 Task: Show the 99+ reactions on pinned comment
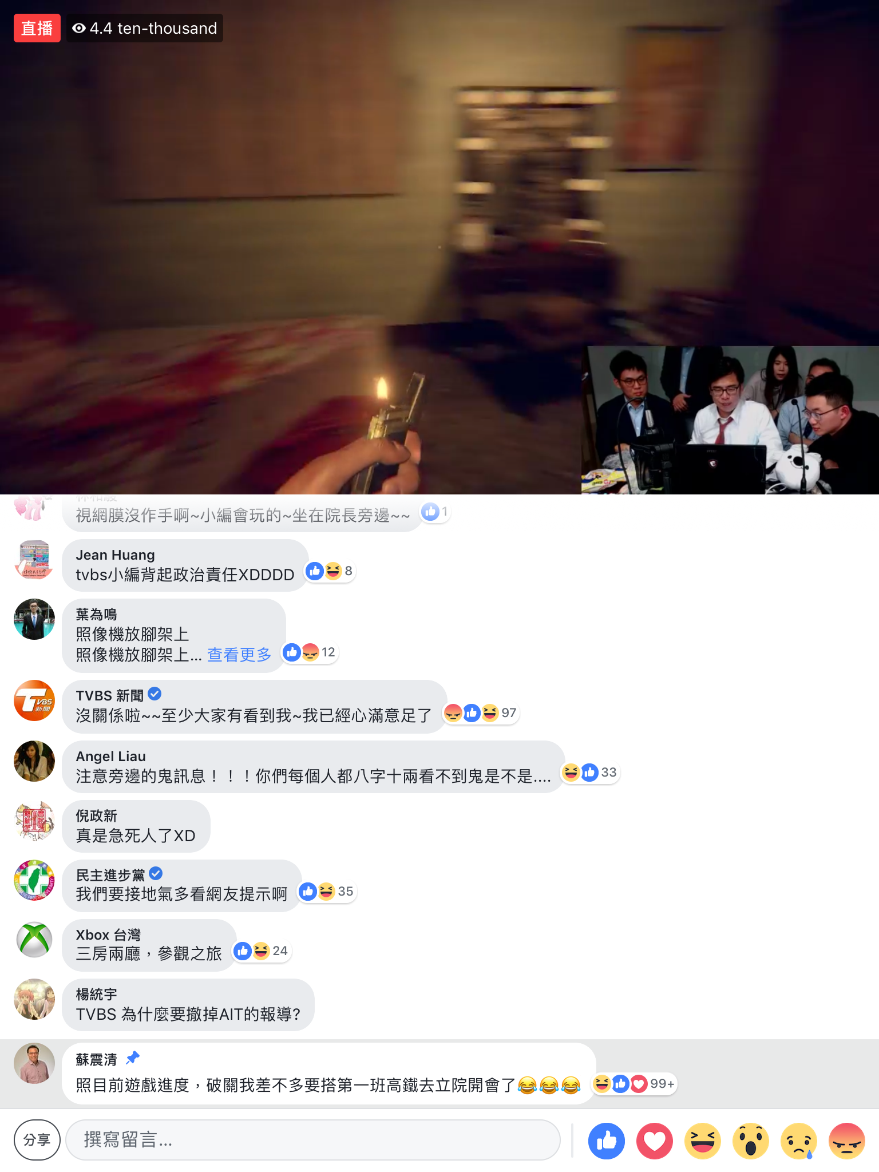[634, 1084]
